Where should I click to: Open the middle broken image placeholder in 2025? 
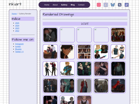click(x=84, y=35)
